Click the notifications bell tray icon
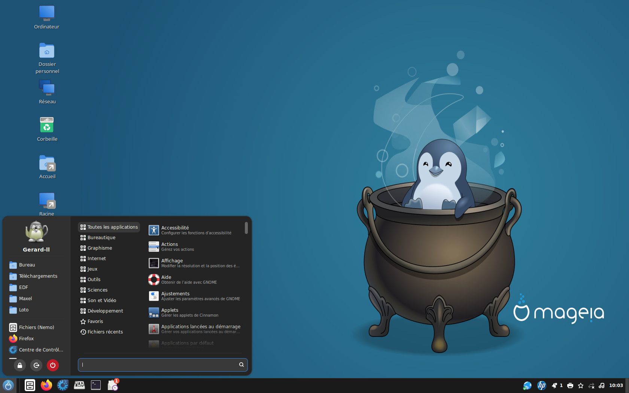 (554, 386)
